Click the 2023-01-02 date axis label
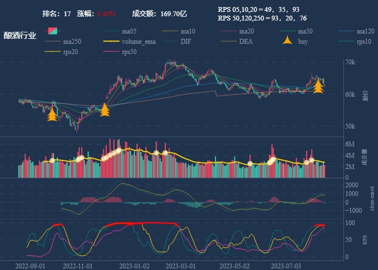378x270 pixels. [x=134, y=266]
